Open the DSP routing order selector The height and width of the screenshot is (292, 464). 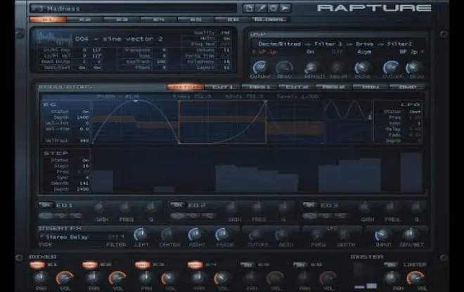point(335,44)
